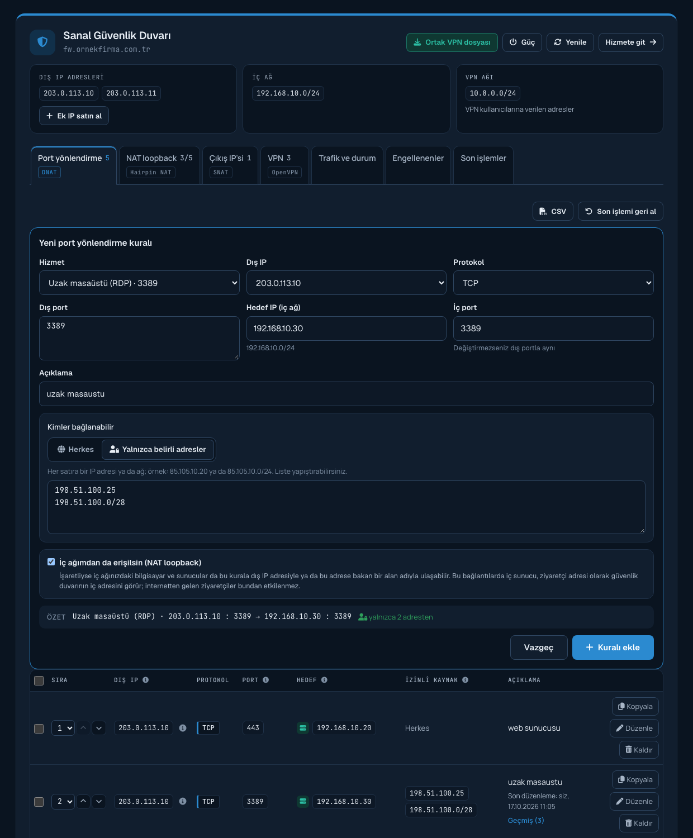693x838 pixels.
Task: Edit the web sunucusu rule
Action: [634, 728]
